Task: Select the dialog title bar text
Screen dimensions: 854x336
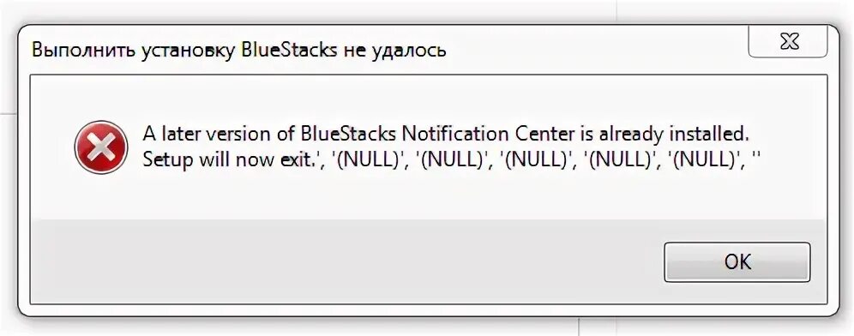Action: pos(239,51)
